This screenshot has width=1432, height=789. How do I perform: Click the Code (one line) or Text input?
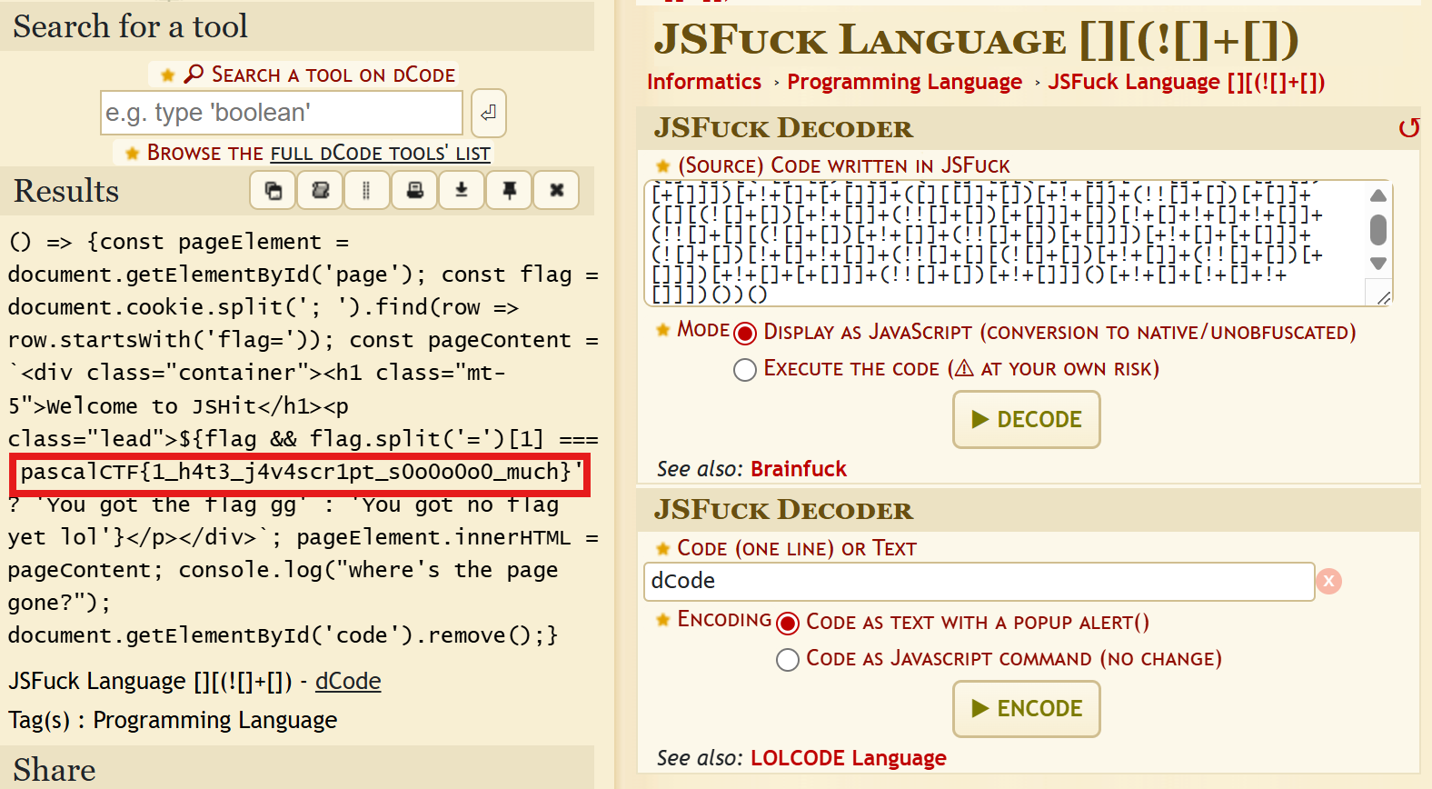tap(980, 582)
